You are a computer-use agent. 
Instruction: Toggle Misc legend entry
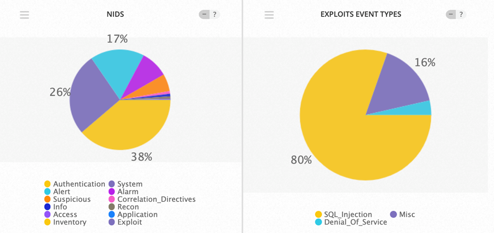403,214
